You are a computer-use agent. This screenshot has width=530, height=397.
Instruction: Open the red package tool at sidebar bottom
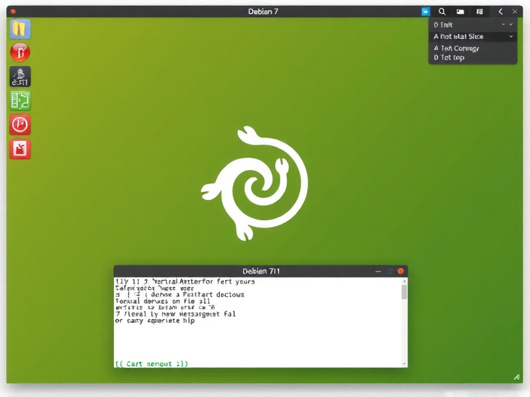point(20,148)
